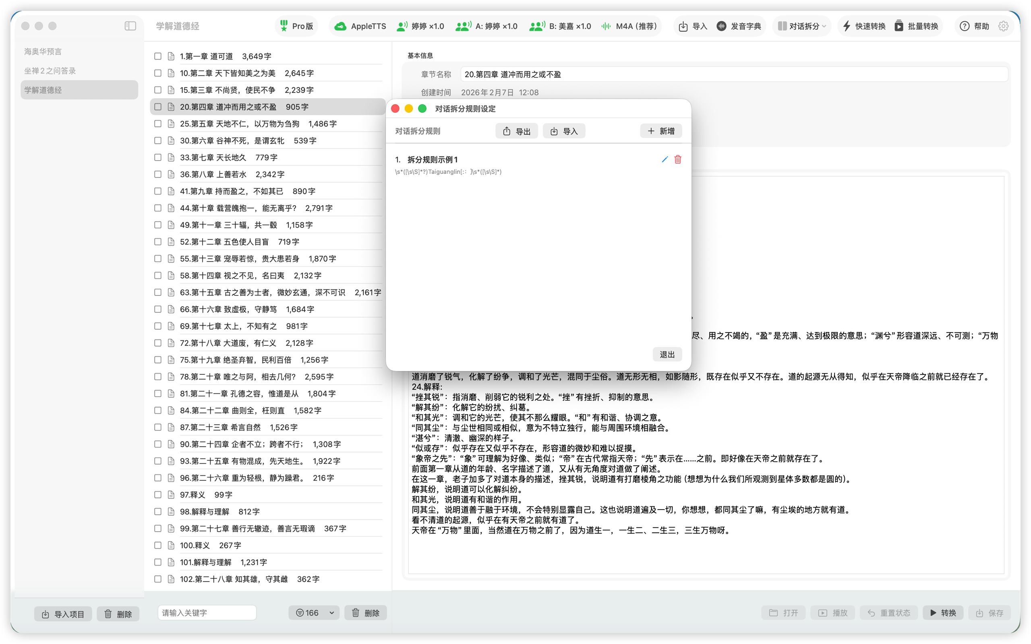Click 退出 to close the rules dialog
Viewport: 1031px width, 644px height.
(667, 354)
